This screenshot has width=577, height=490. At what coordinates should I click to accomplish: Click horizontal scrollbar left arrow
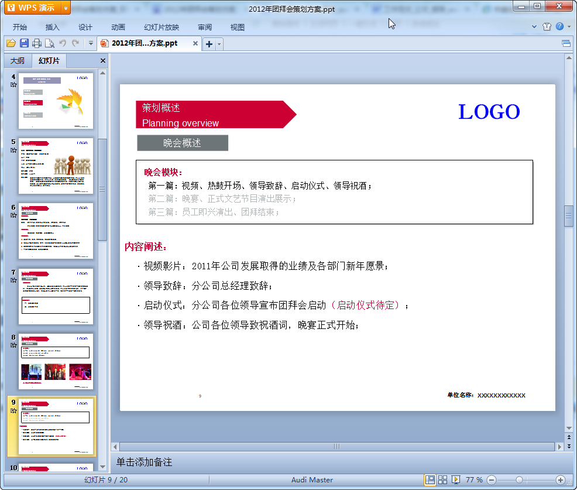click(115, 447)
